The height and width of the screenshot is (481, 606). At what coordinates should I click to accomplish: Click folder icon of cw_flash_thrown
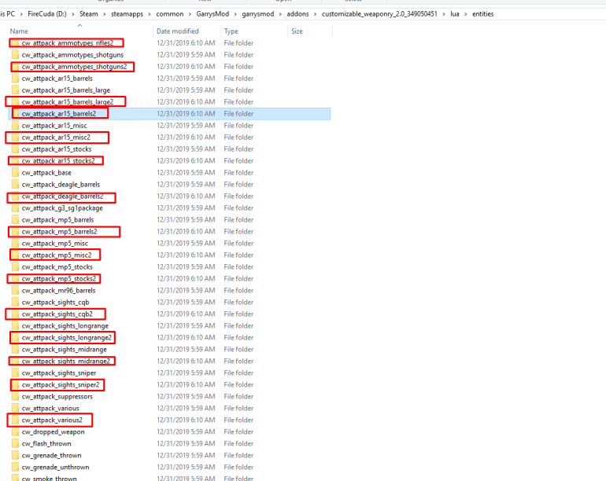(15, 443)
